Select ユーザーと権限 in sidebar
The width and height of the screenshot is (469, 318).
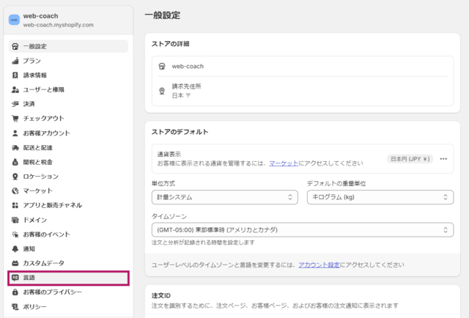[68, 89]
